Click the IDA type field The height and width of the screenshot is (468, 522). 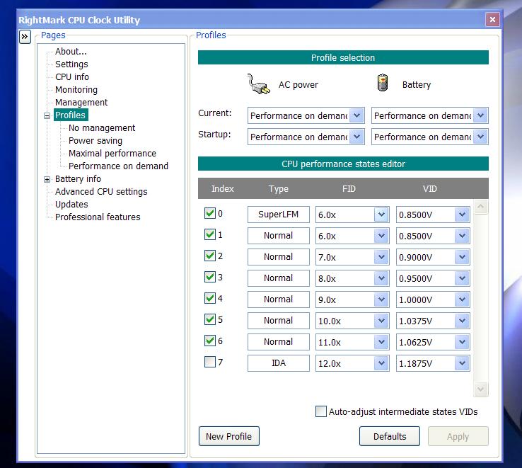[278, 363]
